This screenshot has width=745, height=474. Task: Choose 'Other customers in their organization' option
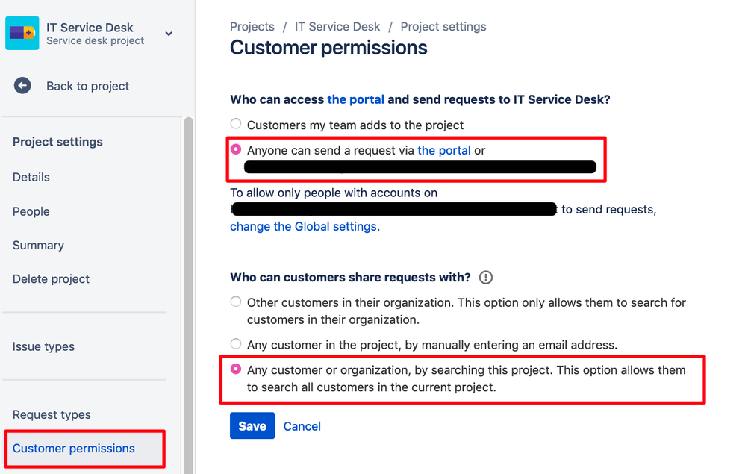236,302
